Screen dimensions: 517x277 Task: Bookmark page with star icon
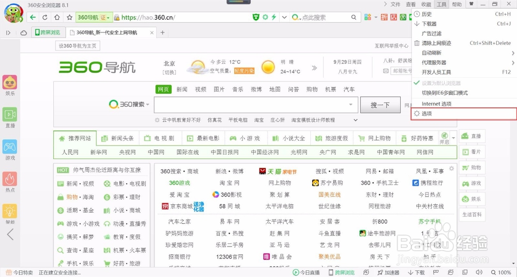coord(69,18)
